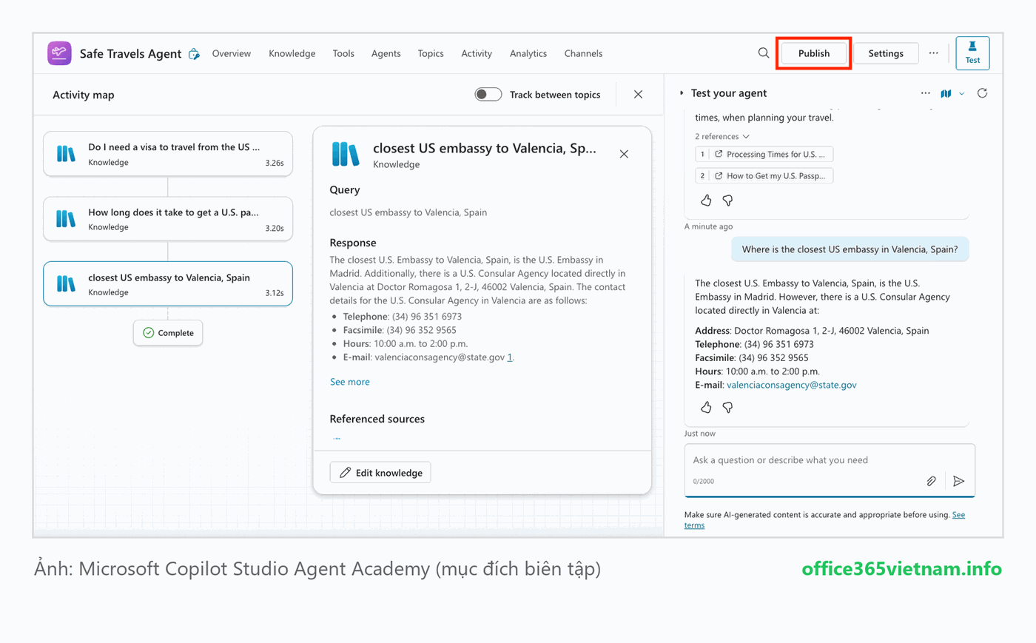This screenshot has height=643, width=1036.
Task: Select the closest US embassy activity node
Action: [x=168, y=283]
